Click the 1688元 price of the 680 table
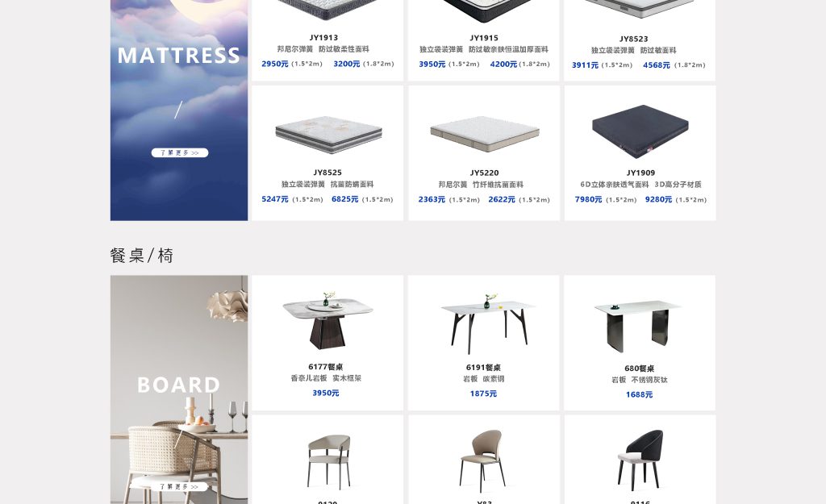The image size is (826, 504). [639, 394]
